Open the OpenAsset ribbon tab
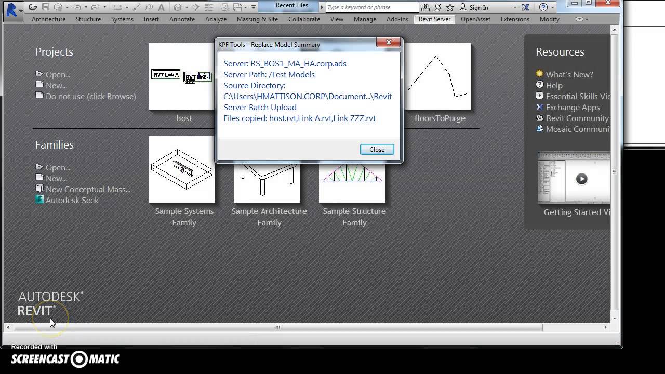Screen dimensions: 665x374 click(x=475, y=19)
